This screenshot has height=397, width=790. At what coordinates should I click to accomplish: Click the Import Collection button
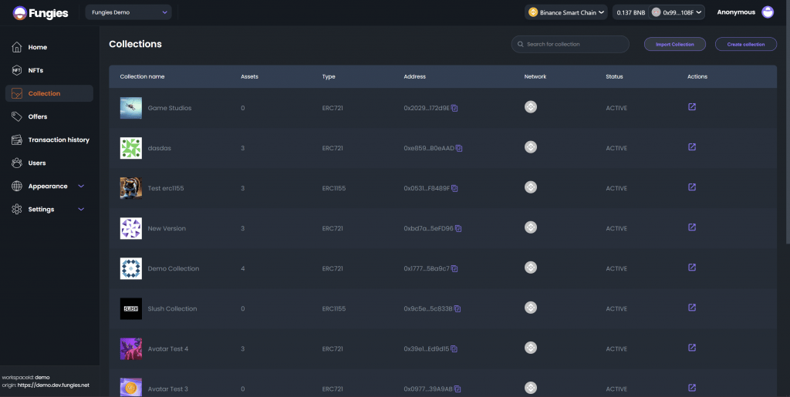click(674, 44)
